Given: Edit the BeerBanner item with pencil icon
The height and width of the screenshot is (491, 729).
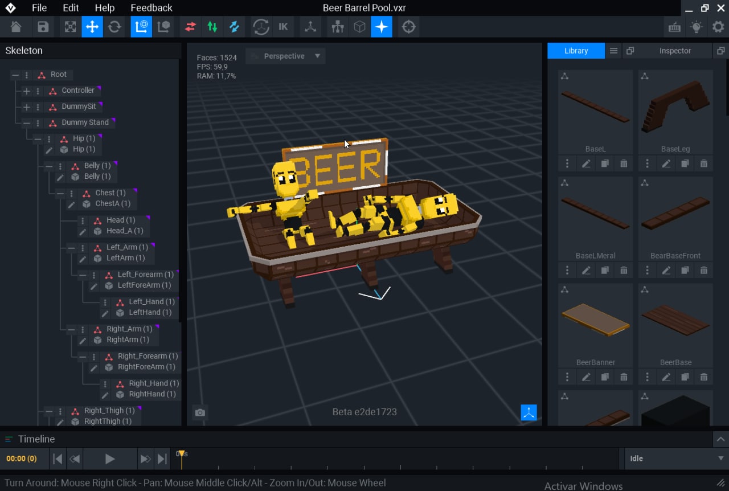Looking at the screenshot, I should 586,377.
